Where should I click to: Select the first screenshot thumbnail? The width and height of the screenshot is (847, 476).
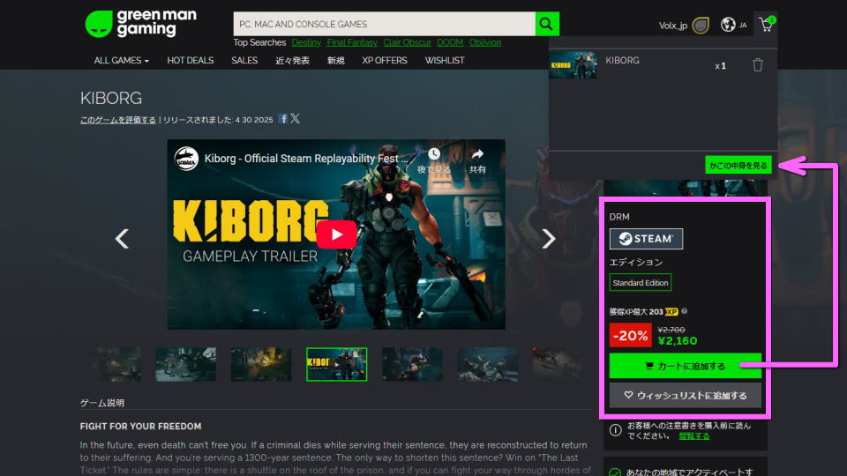pos(117,364)
